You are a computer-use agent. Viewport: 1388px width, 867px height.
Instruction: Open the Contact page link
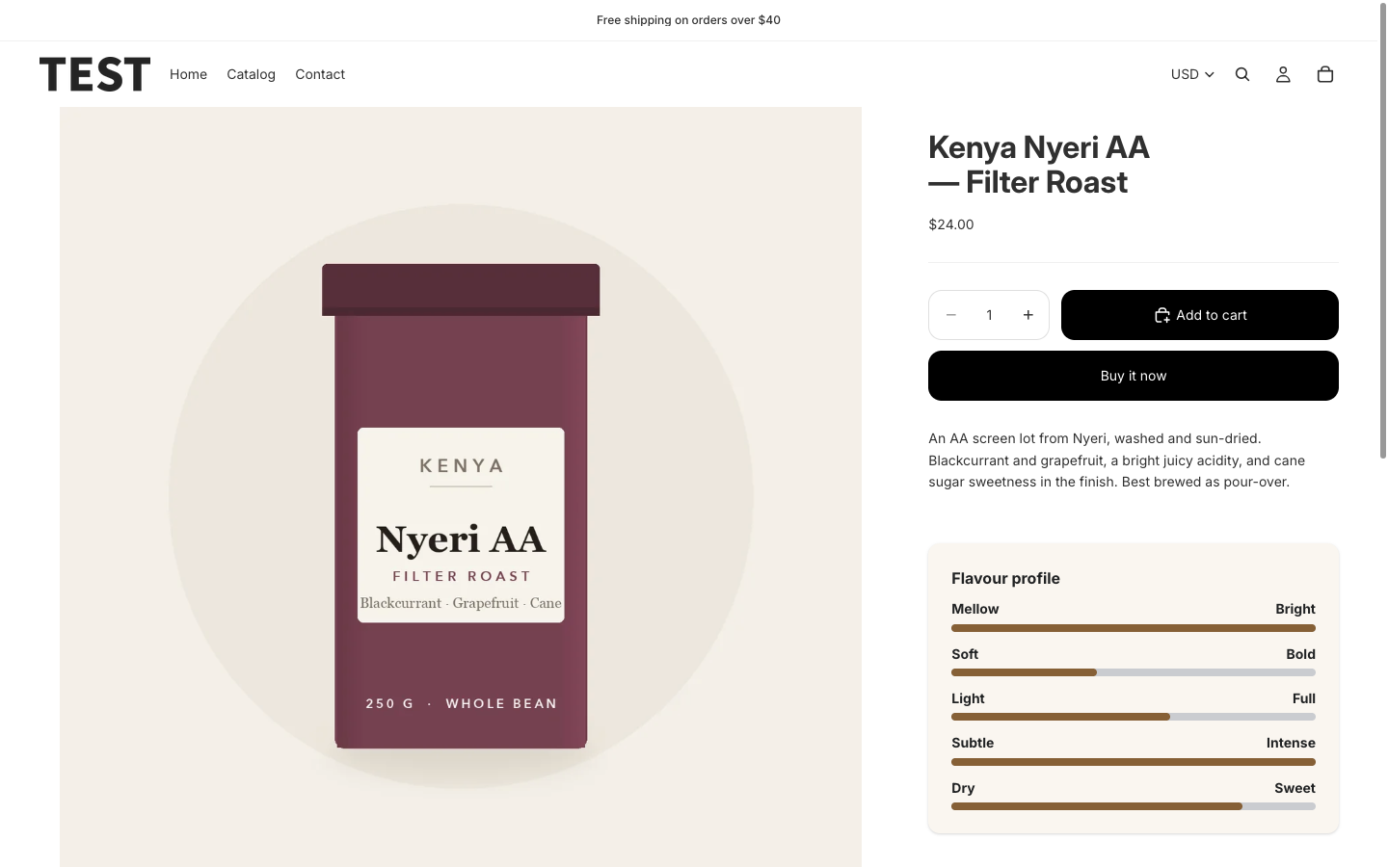[x=320, y=74]
